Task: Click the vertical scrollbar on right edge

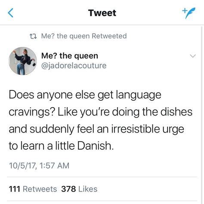Action: point(202,115)
